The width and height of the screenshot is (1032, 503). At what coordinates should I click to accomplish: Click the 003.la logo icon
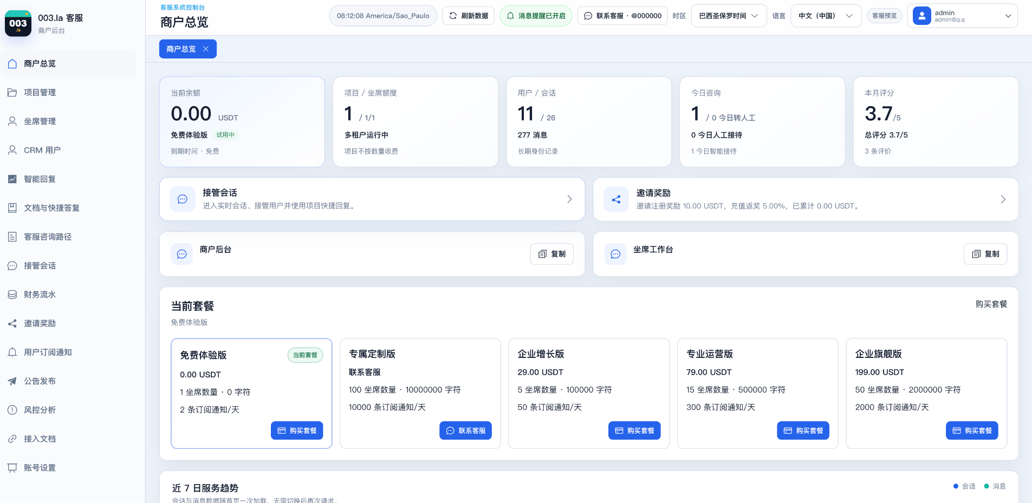pos(18,24)
